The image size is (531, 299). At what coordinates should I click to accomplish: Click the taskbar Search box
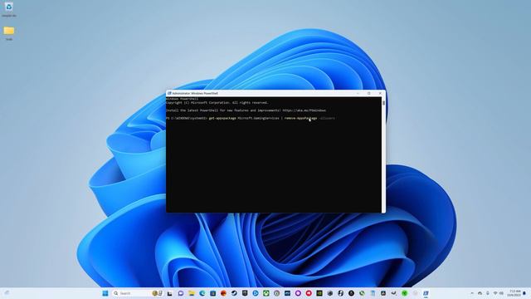point(138,293)
